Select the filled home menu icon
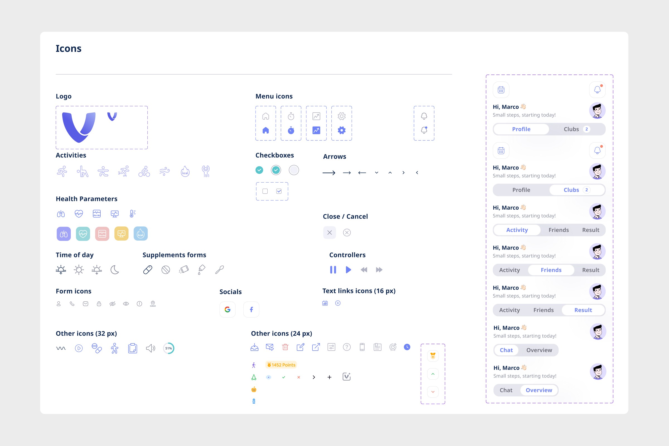The height and width of the screenshot is (446, 669). pyautogui.click(x=265, y=130)
